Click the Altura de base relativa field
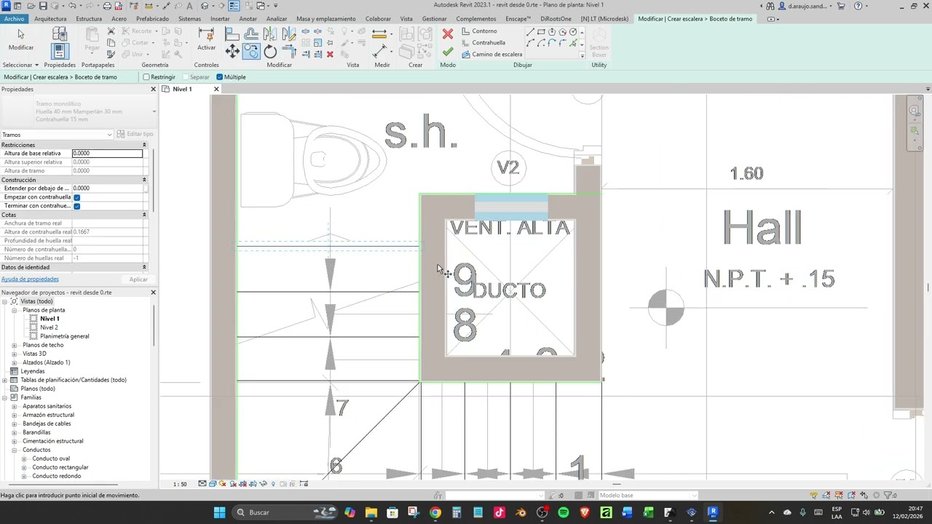 (107, 154)
